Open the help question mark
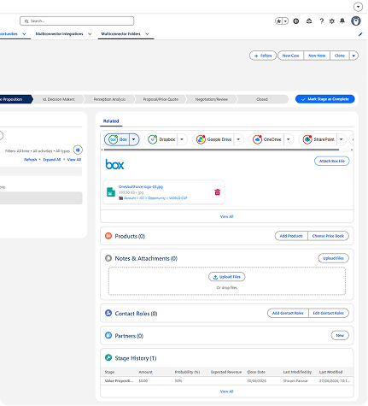This screenshot has height=406, width=368. point(322,21)
